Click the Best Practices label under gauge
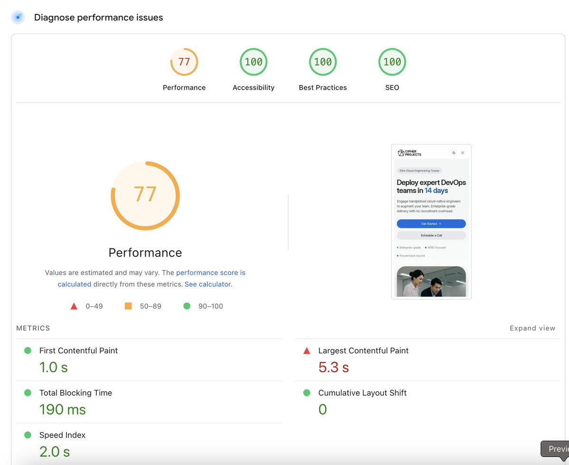The image size is (569, 465). [323, 87]
